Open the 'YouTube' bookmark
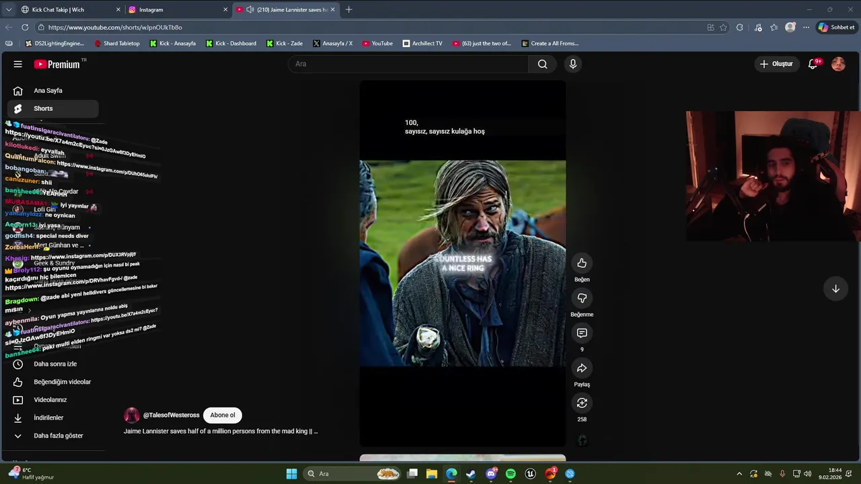This screenshot has width=861, height=484. point(377,43)
